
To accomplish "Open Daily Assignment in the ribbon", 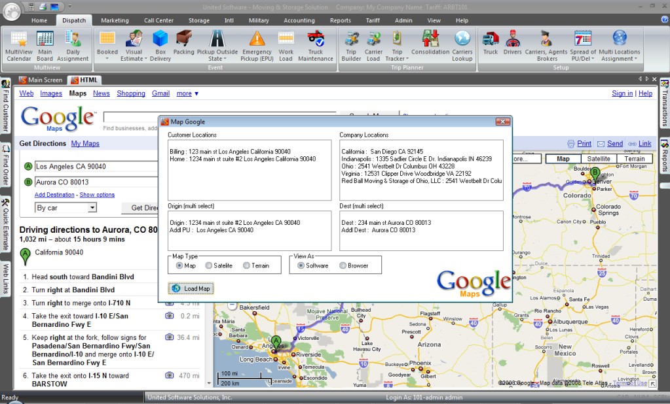I will (x=73, y=46).
